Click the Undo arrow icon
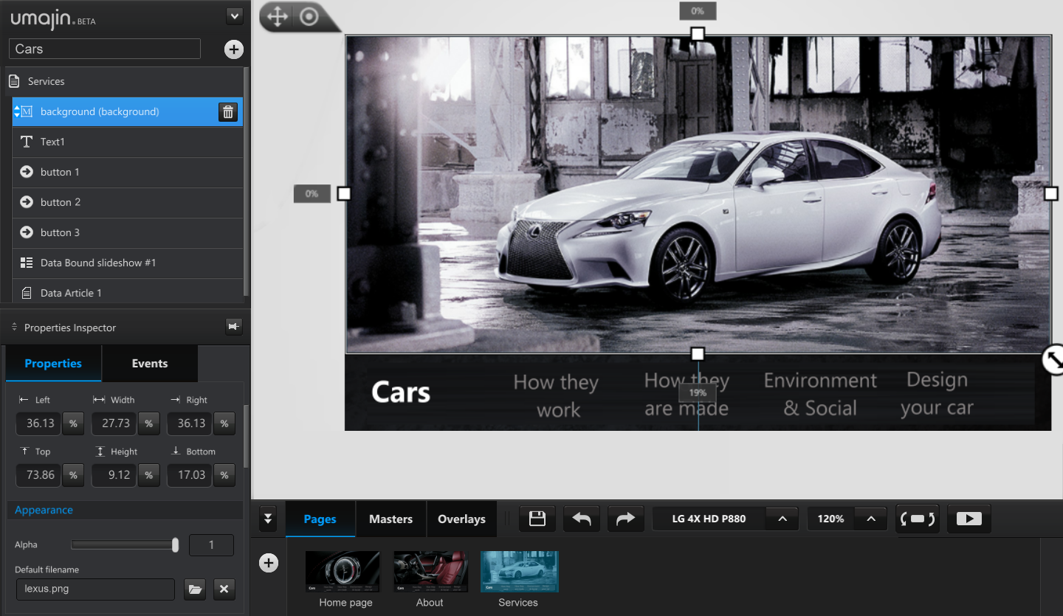Screen dimensions: 1063x616 [581, 518]
